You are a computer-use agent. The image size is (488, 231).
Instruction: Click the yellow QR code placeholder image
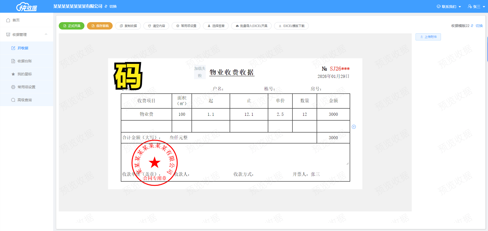[x=128, y=76]
